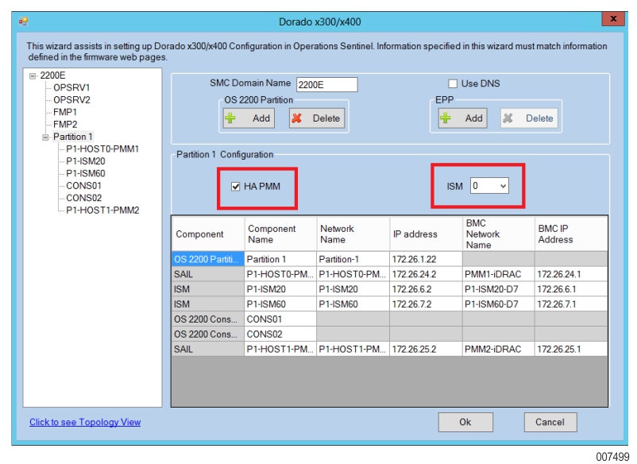Select OPSRV1 in the tree
The width and height of the screenshot is (637, 464).
pyautogui.click(x=71, y=87)
